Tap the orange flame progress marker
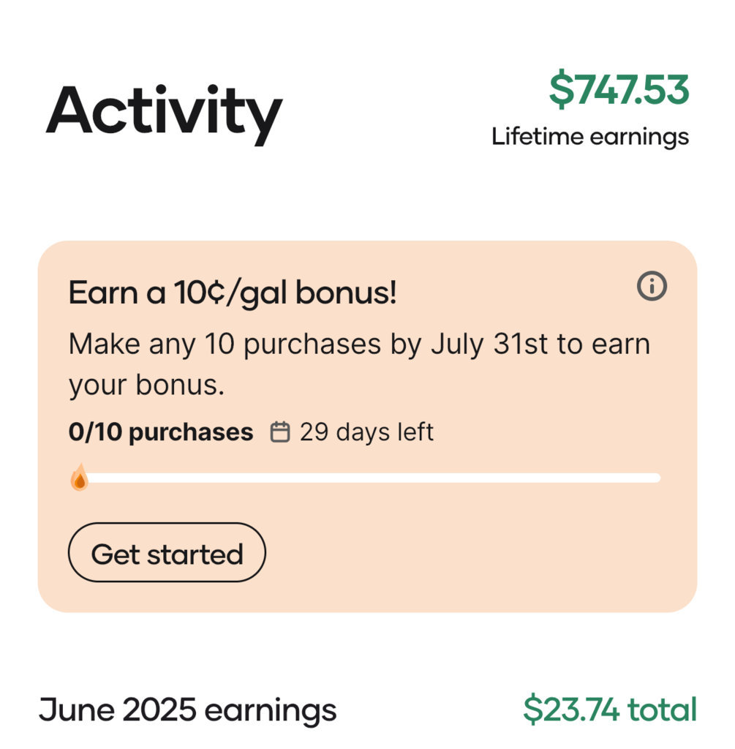This screenshot has width=735, height=749. click(x=80, y=477)
